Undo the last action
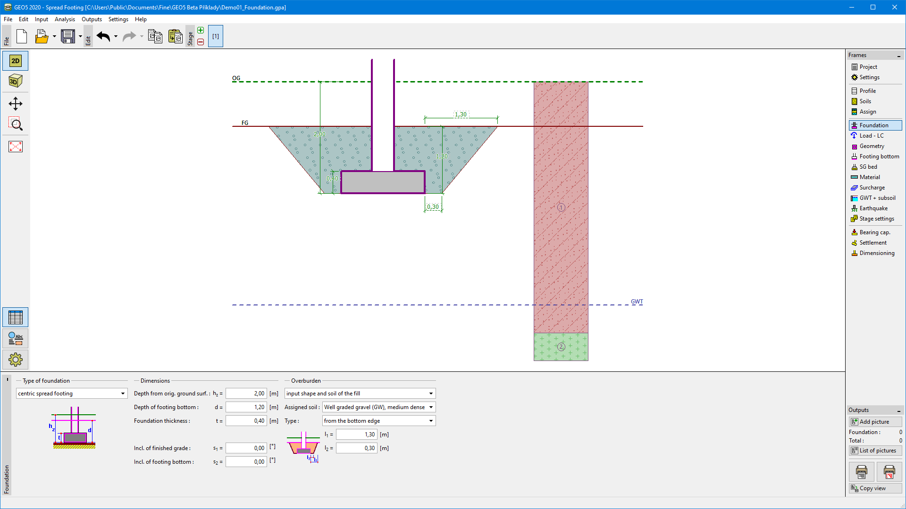The width and height of the screenshot is (906, 509). click(x=103, y=36)
